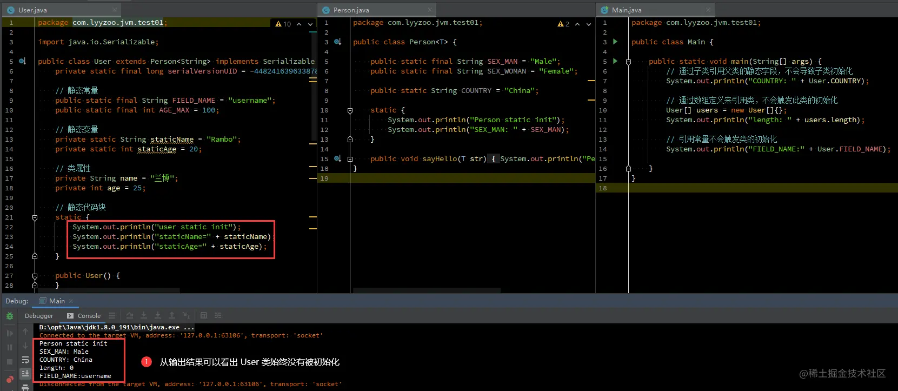Go to next highlighted problem in Person.java
The height and width of the screenshot is (391, 898).
click(x=589, y=24)
